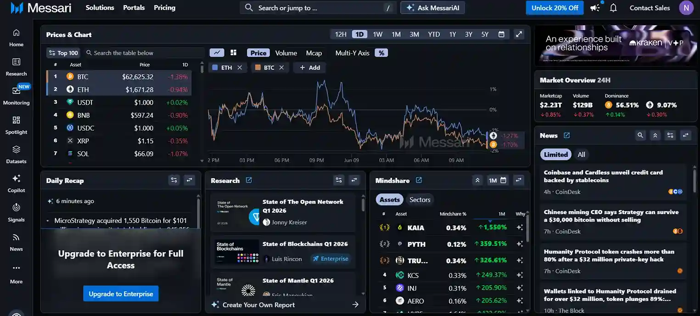Open News in the left sidebar
Screen dimensions: 700x316
click(16, 242)
